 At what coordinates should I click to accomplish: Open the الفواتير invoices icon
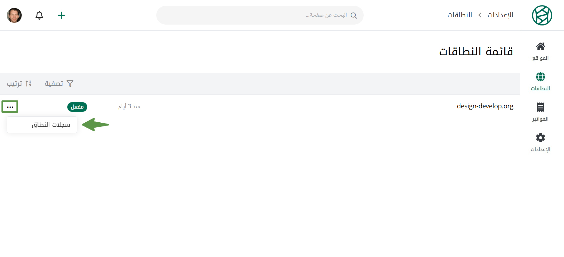tap(540, 107)
